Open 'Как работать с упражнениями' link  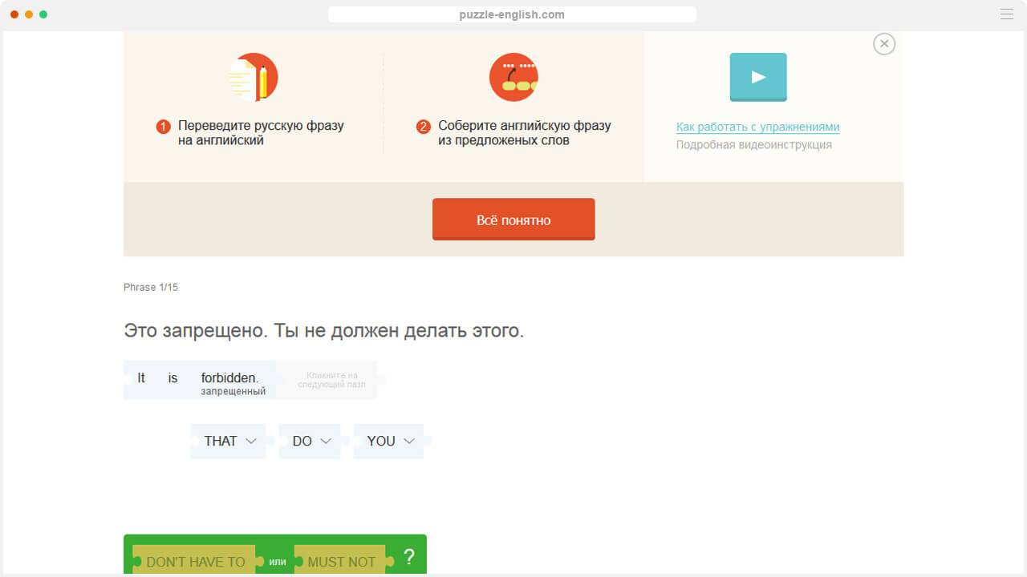coord(757,127)
